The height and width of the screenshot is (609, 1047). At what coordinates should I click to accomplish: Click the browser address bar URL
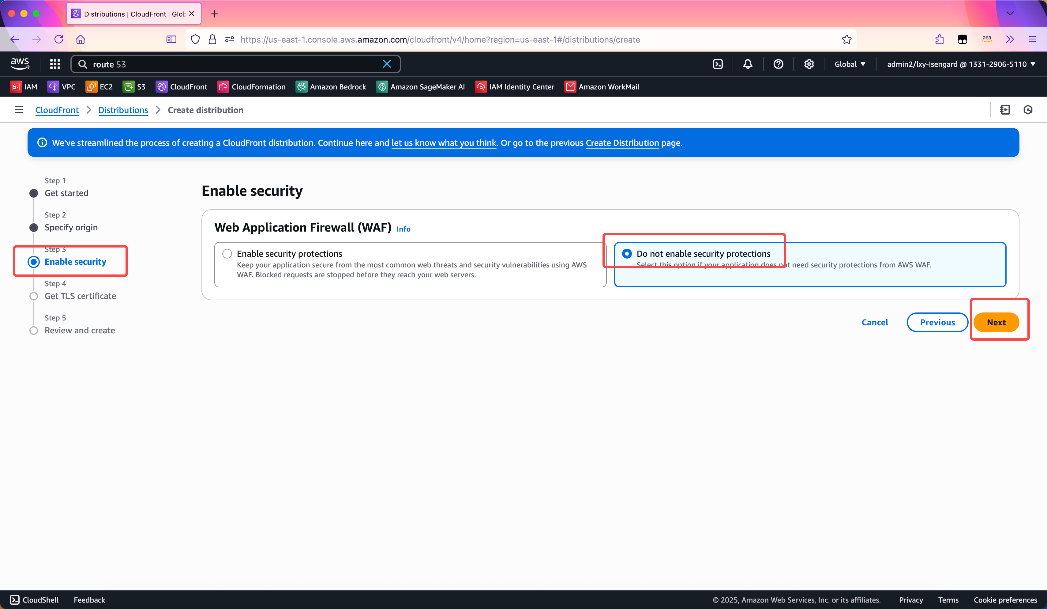[440, 40]
